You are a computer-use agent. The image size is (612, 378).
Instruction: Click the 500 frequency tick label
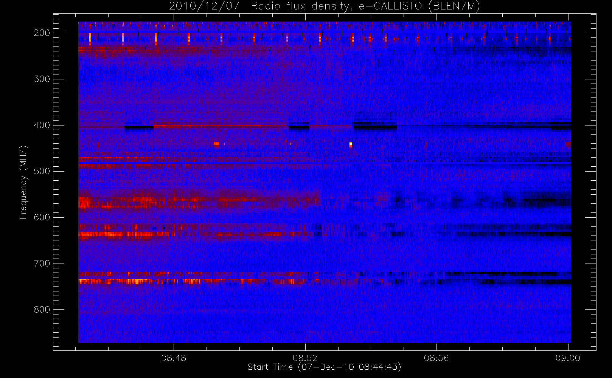42,171
